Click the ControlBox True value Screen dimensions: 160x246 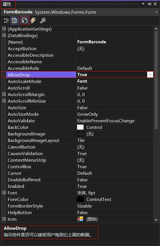(x=82, y=167)
